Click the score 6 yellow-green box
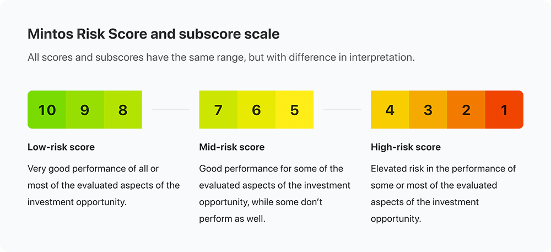 point(256,110)
